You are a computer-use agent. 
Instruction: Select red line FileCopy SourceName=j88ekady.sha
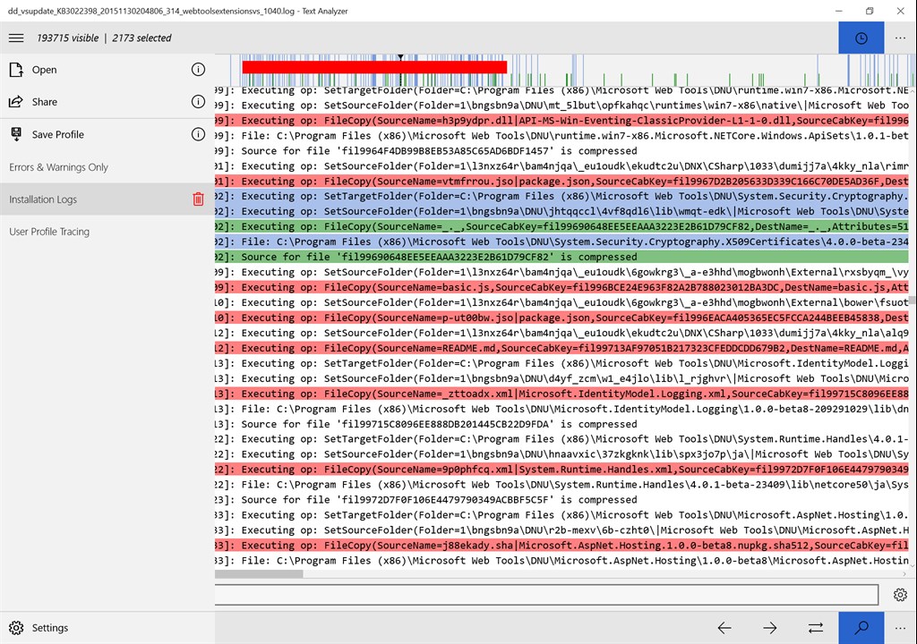[561, 546]
